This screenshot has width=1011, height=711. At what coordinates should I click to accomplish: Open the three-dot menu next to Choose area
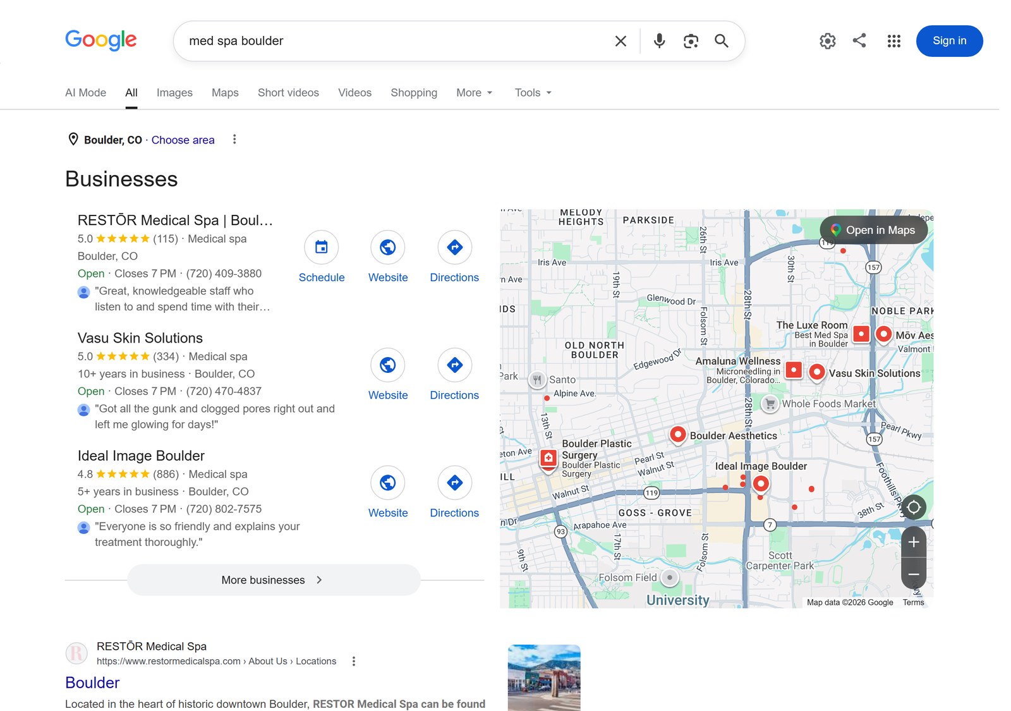(234, 139)
